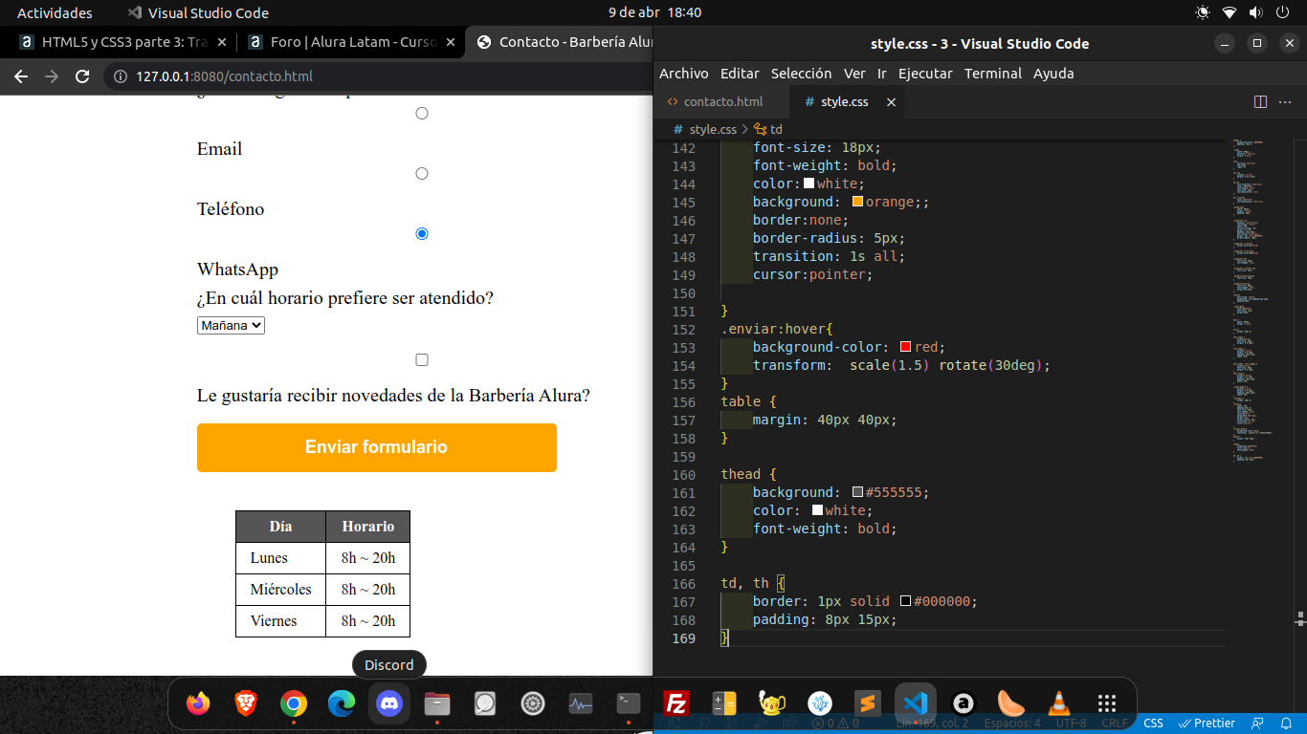Viewport: 1307px width, 734px height.
Task: Toggle the Barbería Alura newsletter checkbox
Action: pyautogui.click(x=421, y=359)
